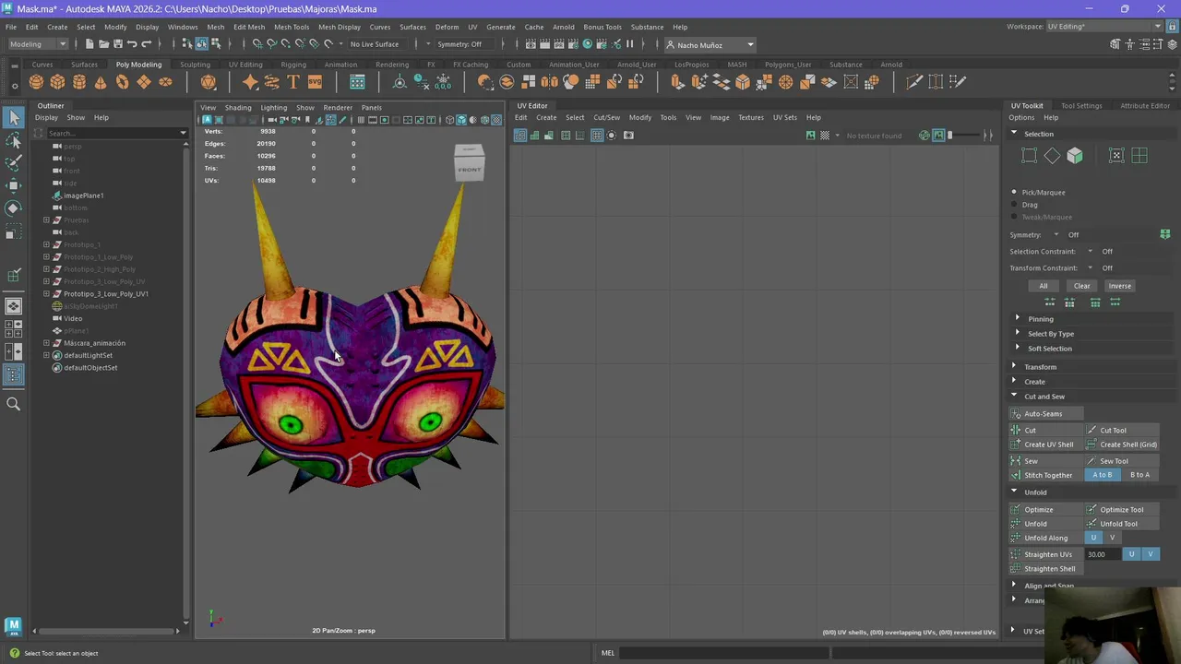Click the new scene file icon
1181x664 pixels.
[x=89, y=44]
